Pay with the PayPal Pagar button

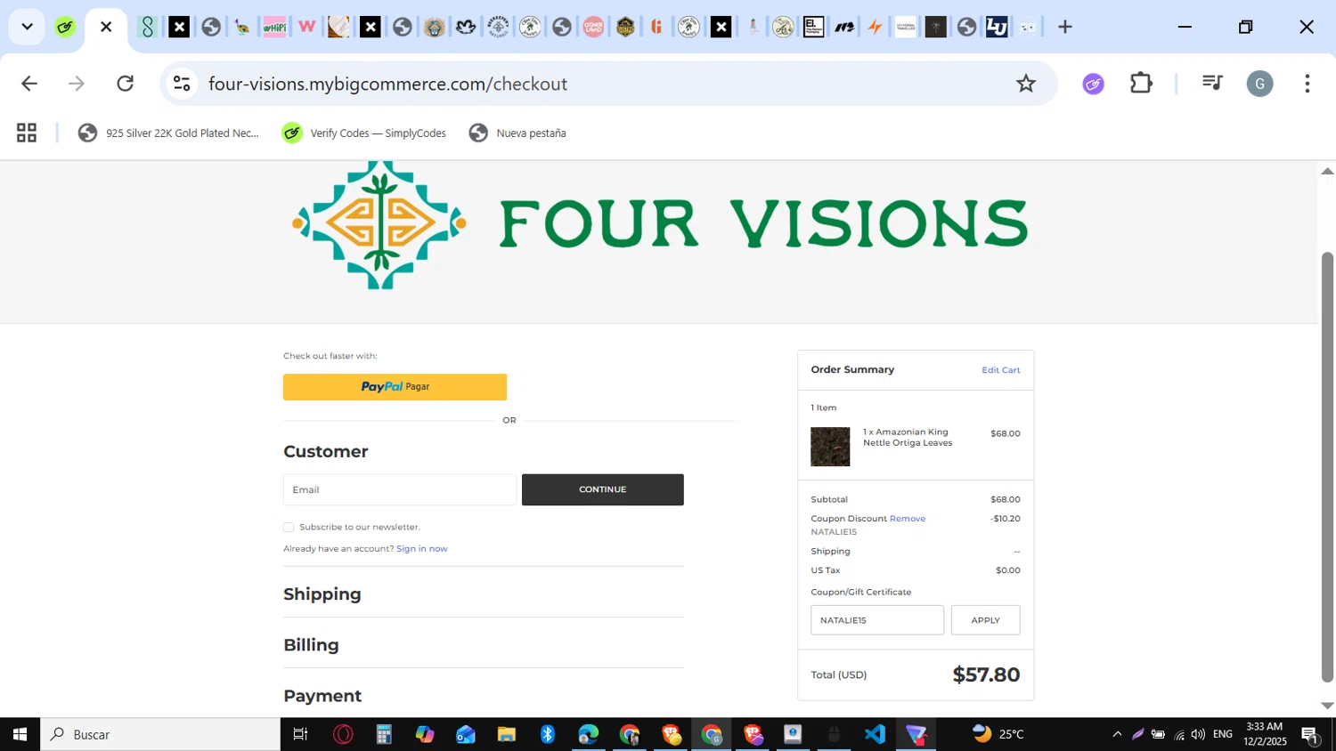click(x=395, y=387)
